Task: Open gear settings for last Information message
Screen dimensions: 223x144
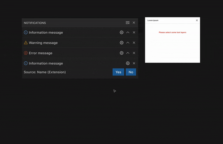Action: [128, 63]
